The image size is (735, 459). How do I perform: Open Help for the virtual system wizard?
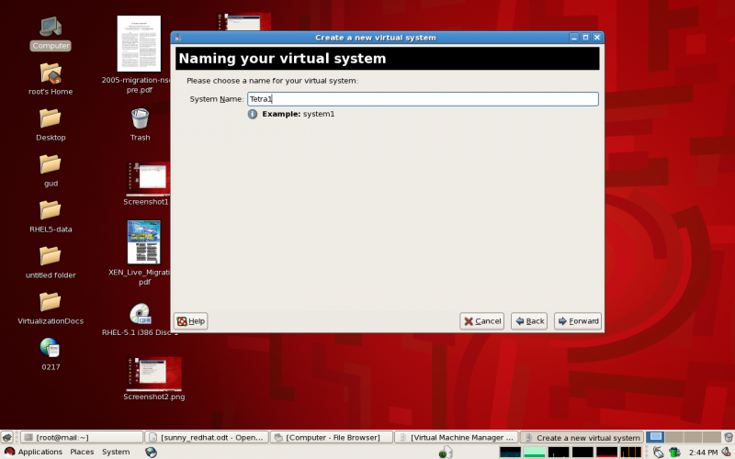coord(191,320)
